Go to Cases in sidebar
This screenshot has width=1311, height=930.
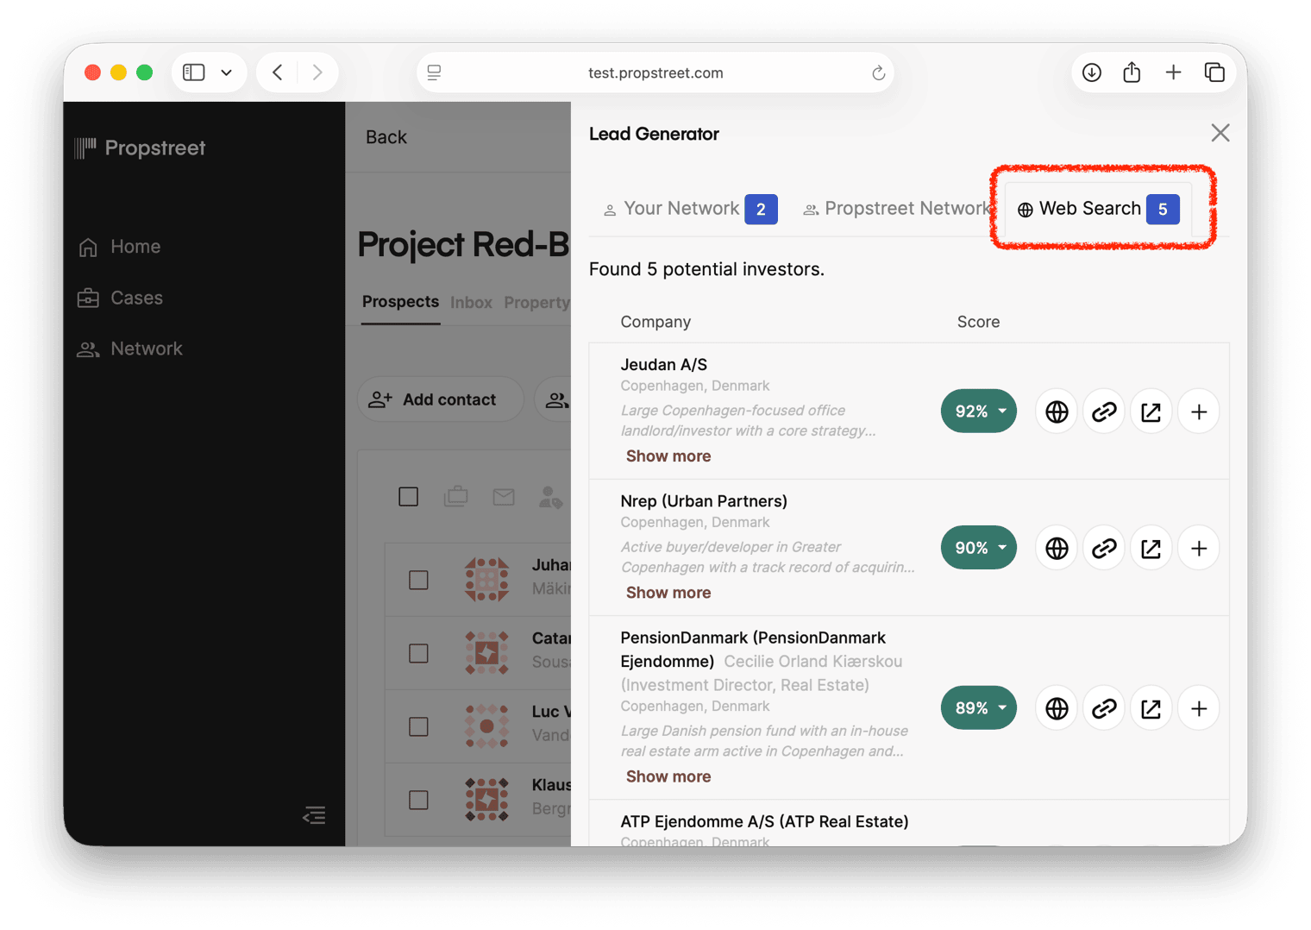(121, 298)
